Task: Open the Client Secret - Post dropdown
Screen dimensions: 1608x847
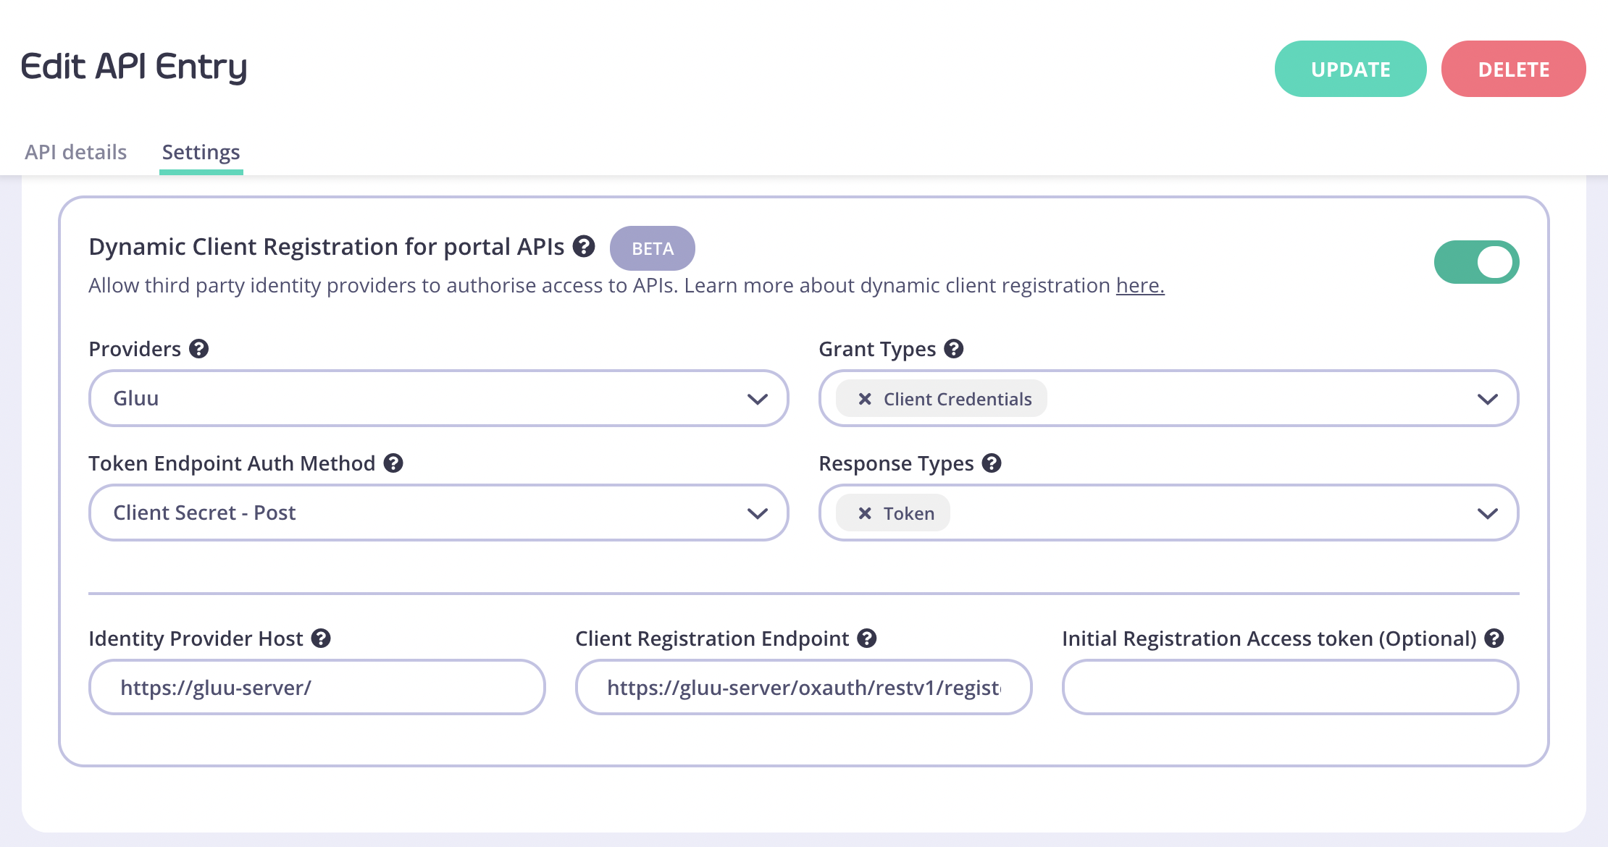Action: coord(439,513)
